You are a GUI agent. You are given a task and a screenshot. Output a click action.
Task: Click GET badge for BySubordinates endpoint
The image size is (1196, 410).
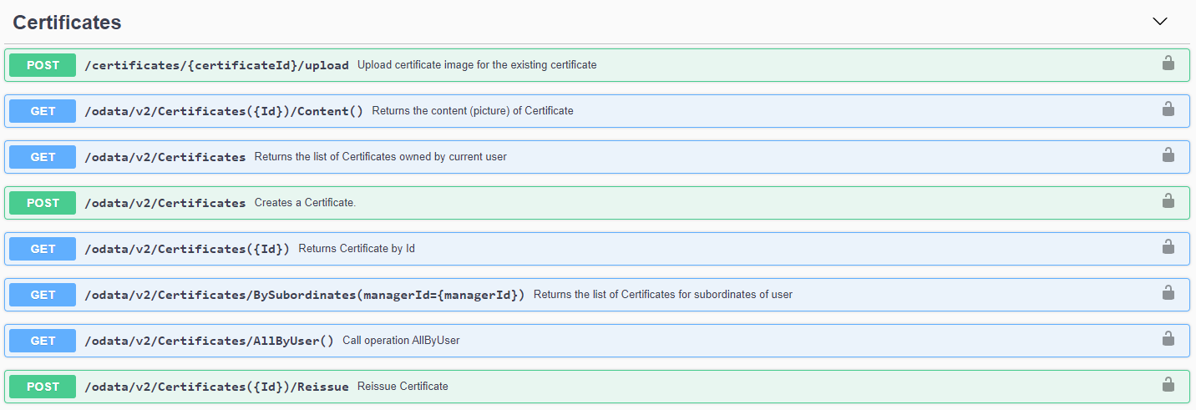tap(43, 295)
